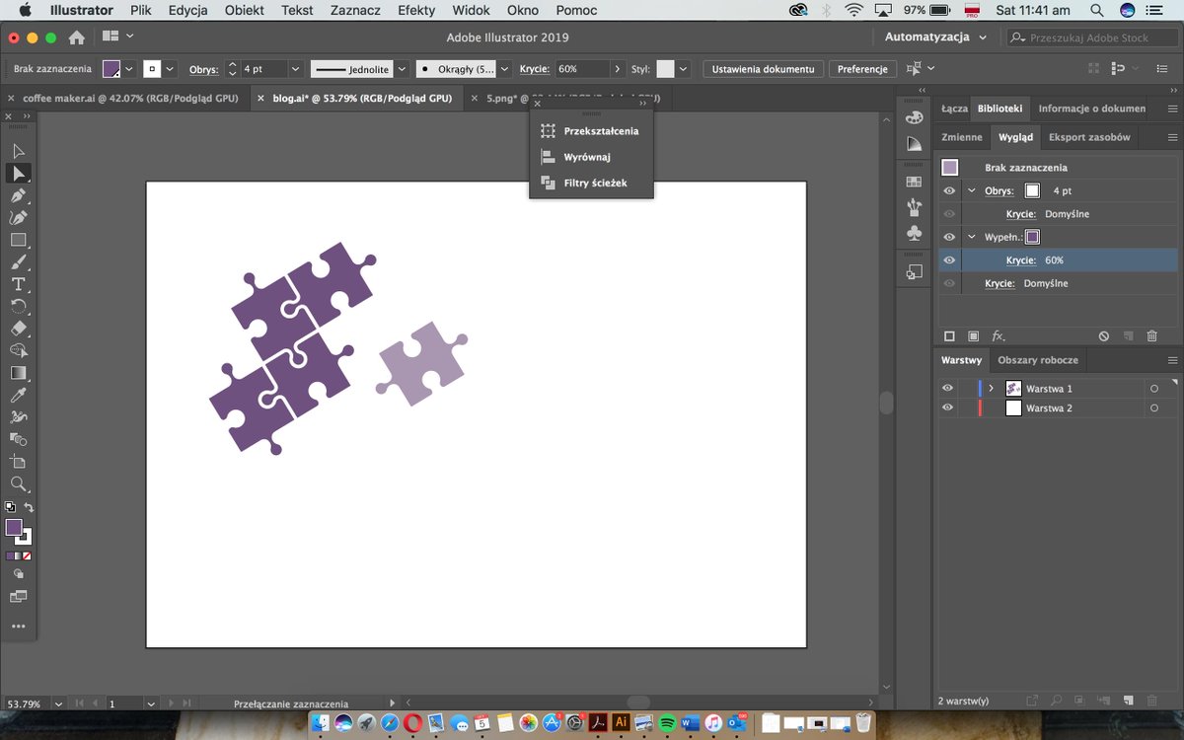
Task: Select the Direct Selection tool
Action: [19, 173]
